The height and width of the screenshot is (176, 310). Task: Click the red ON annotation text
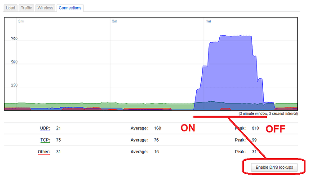coord(188,128)
